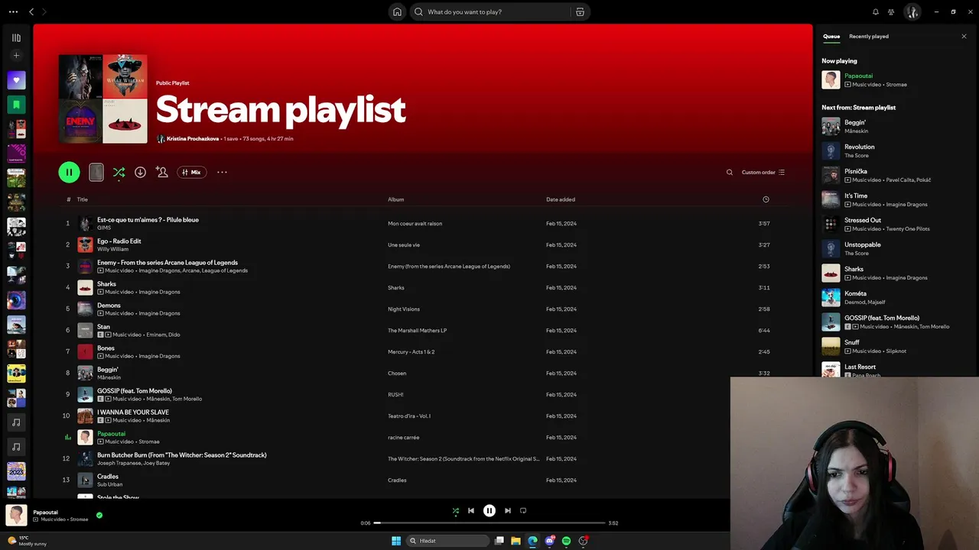Click the Home icon beside search
Screen dimensions: 979x550
coord(397,11)
